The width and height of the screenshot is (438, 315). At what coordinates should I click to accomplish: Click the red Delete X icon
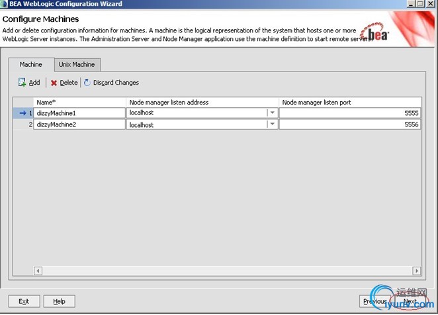tap(54, 83)
